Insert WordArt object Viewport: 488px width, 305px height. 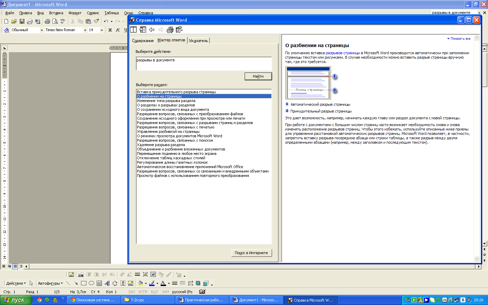(107, 283)
